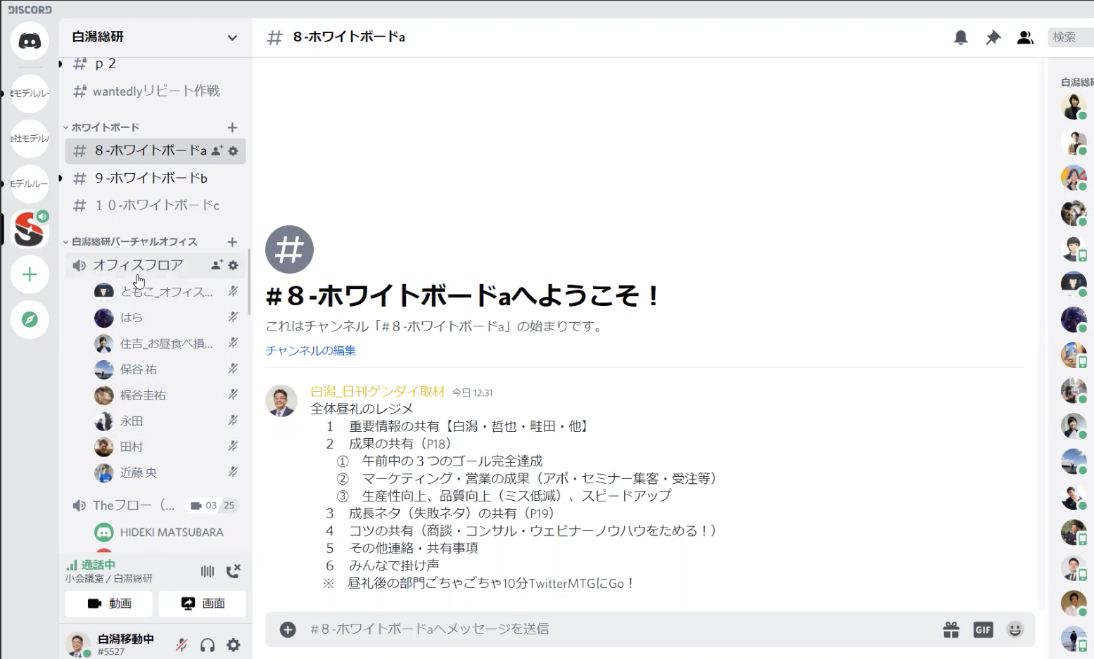Invite people to 8-ホワイトボードa channel

tap(217, 151)
